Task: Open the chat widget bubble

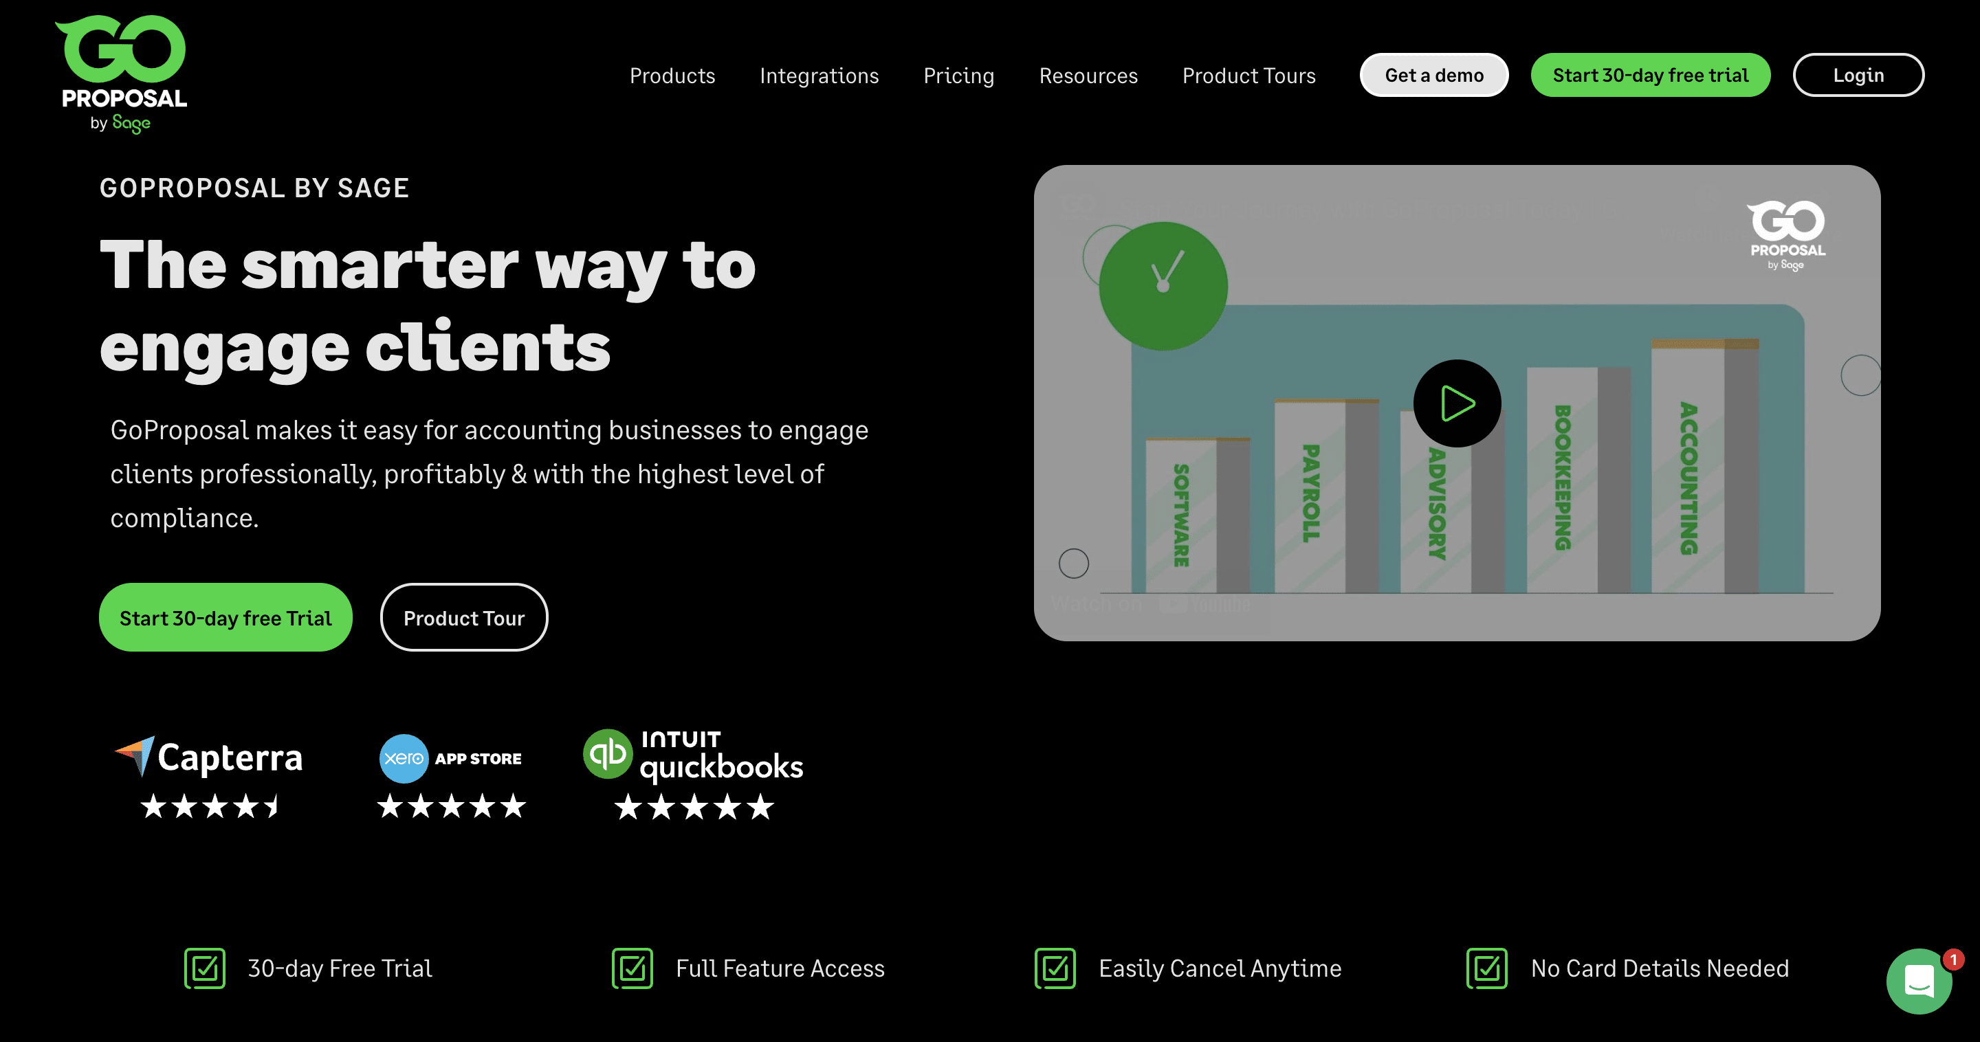Action: 1919,982
